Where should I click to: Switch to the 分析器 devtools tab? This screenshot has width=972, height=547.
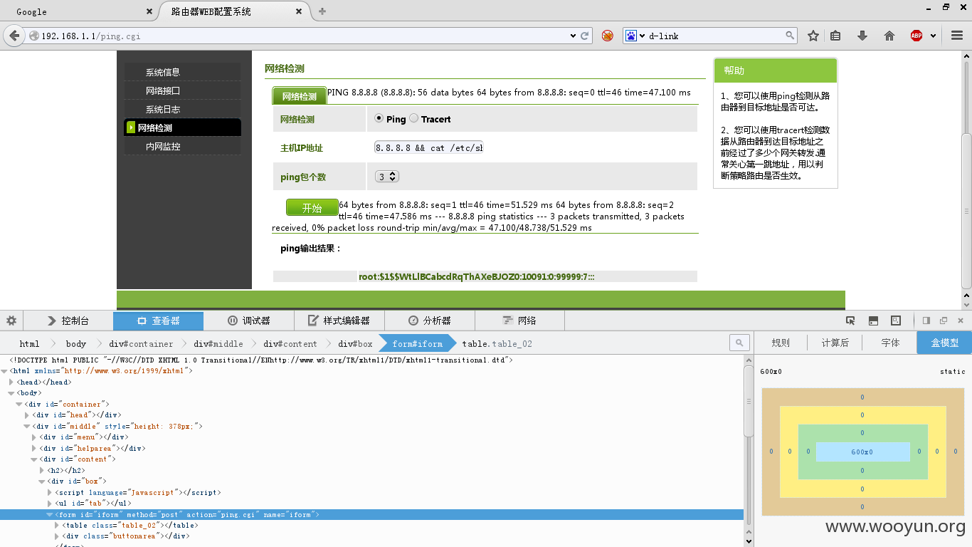point(429,321)
